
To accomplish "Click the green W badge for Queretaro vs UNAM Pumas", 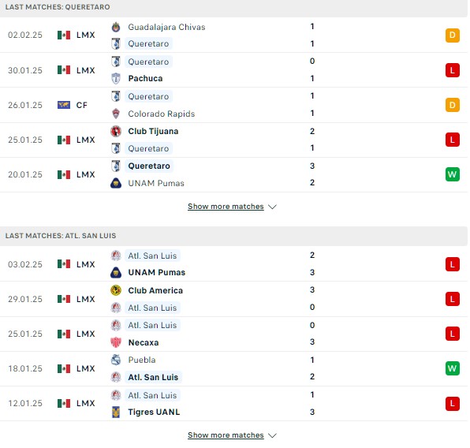I will click(x=453, y=174).
